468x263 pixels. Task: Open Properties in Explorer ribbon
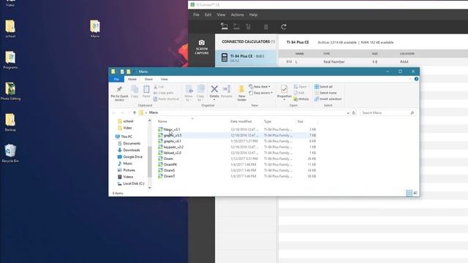point(284,93)
